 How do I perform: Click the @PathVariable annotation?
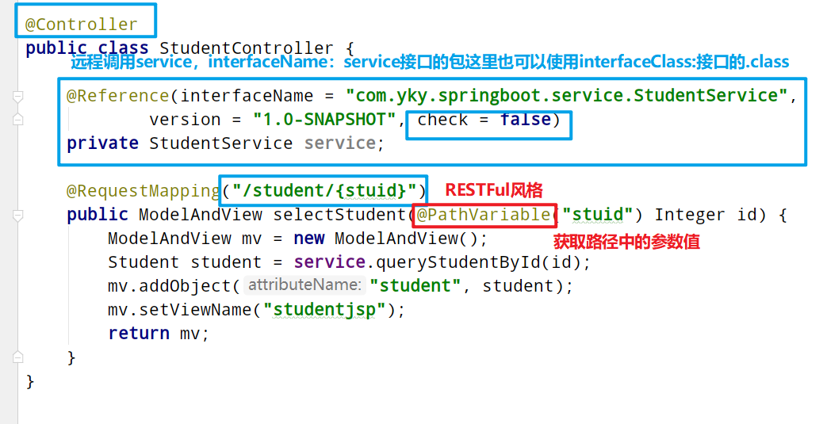pos(484,215)
